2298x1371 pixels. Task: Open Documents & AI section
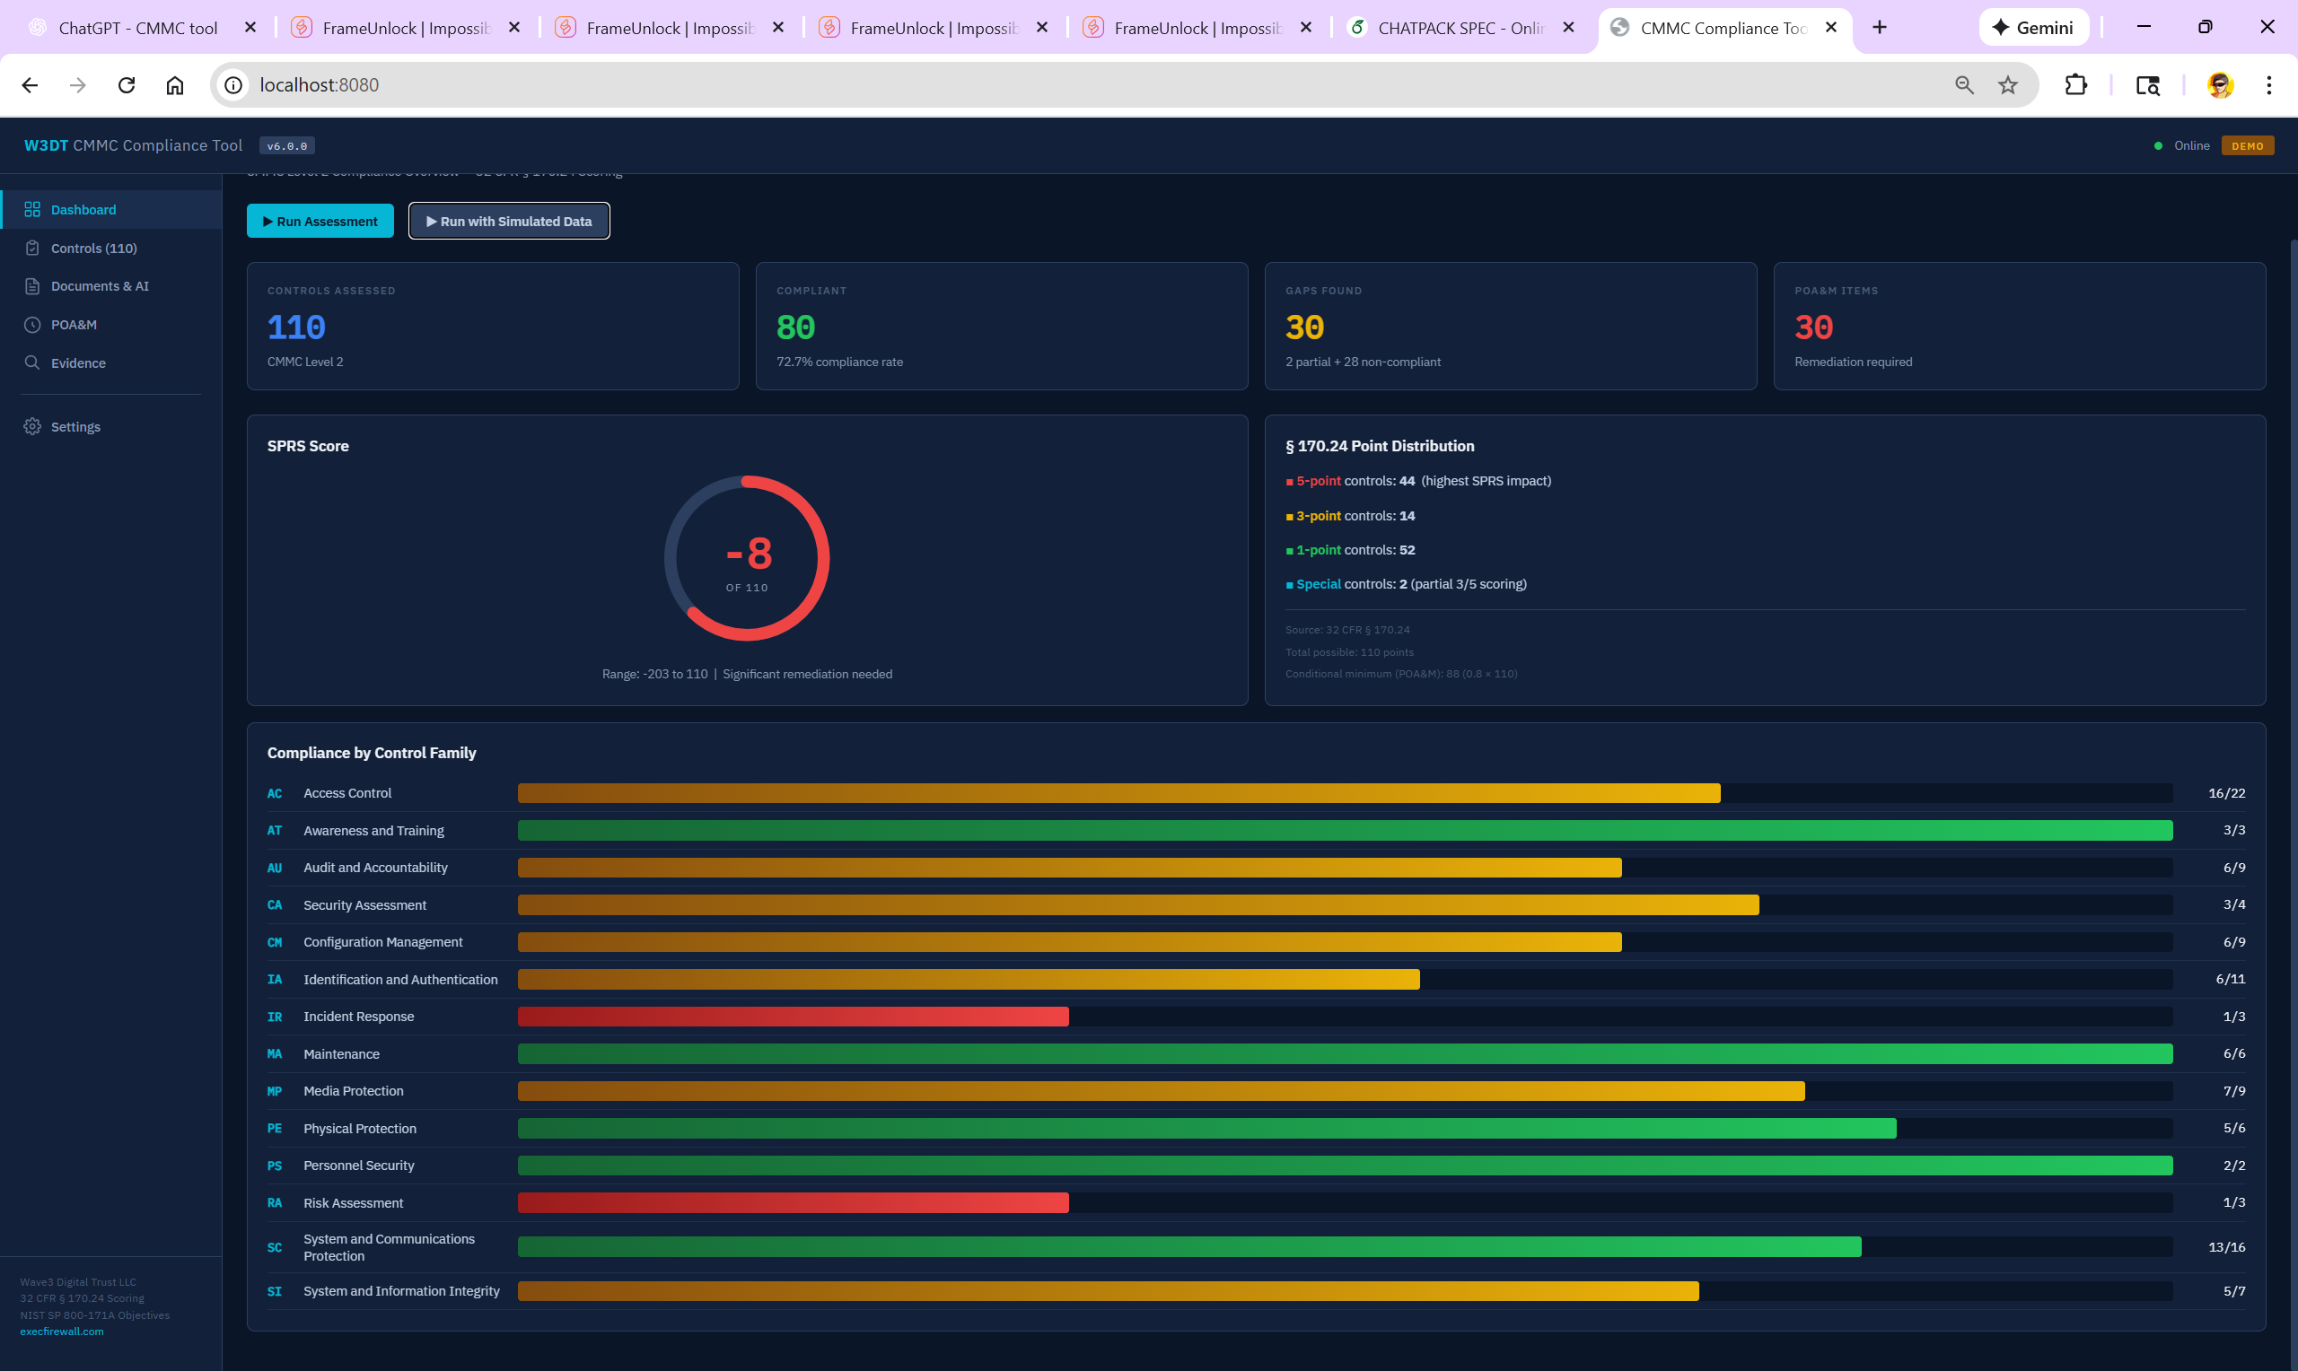33,286
